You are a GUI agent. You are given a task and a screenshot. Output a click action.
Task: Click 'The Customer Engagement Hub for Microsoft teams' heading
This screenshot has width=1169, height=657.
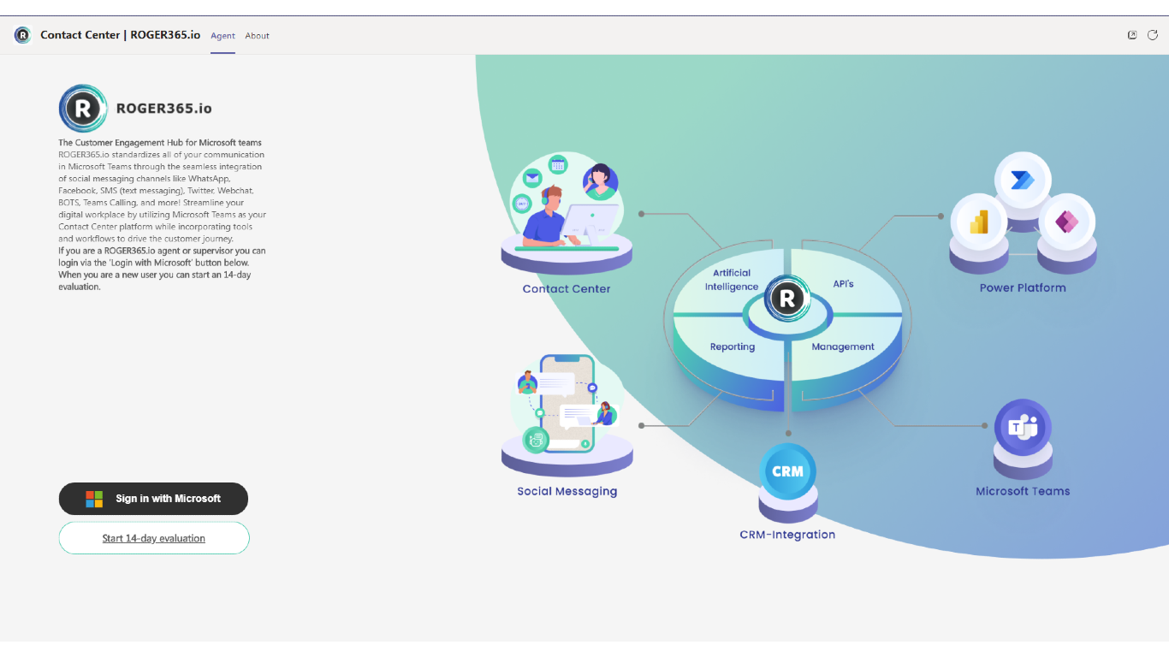(160, 143)
